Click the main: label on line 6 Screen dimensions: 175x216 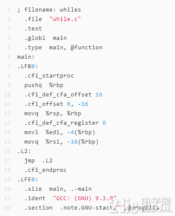click(26, 57)
